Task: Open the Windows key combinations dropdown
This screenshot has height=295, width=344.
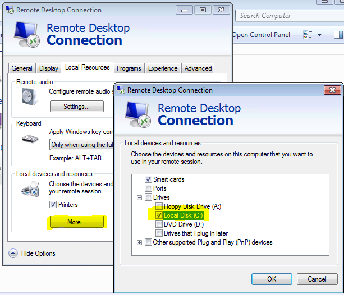Action: [81, 145]
